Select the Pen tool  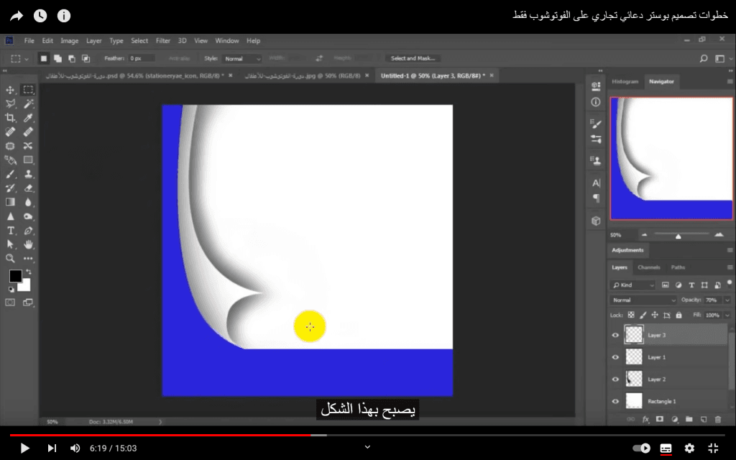(28, 231)
